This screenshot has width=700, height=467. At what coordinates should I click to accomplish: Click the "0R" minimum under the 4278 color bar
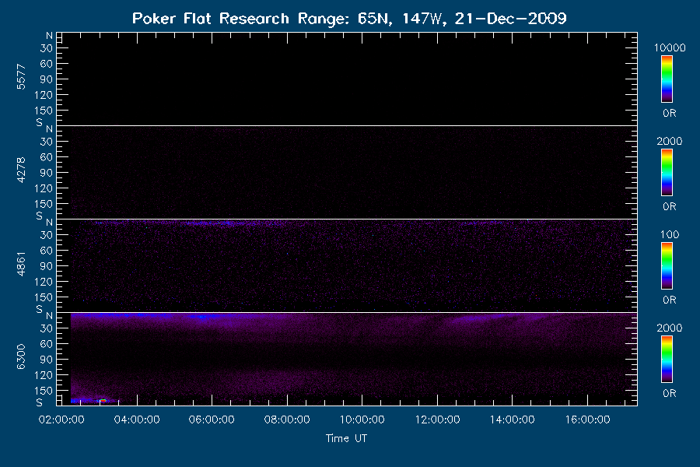[669, 207]
